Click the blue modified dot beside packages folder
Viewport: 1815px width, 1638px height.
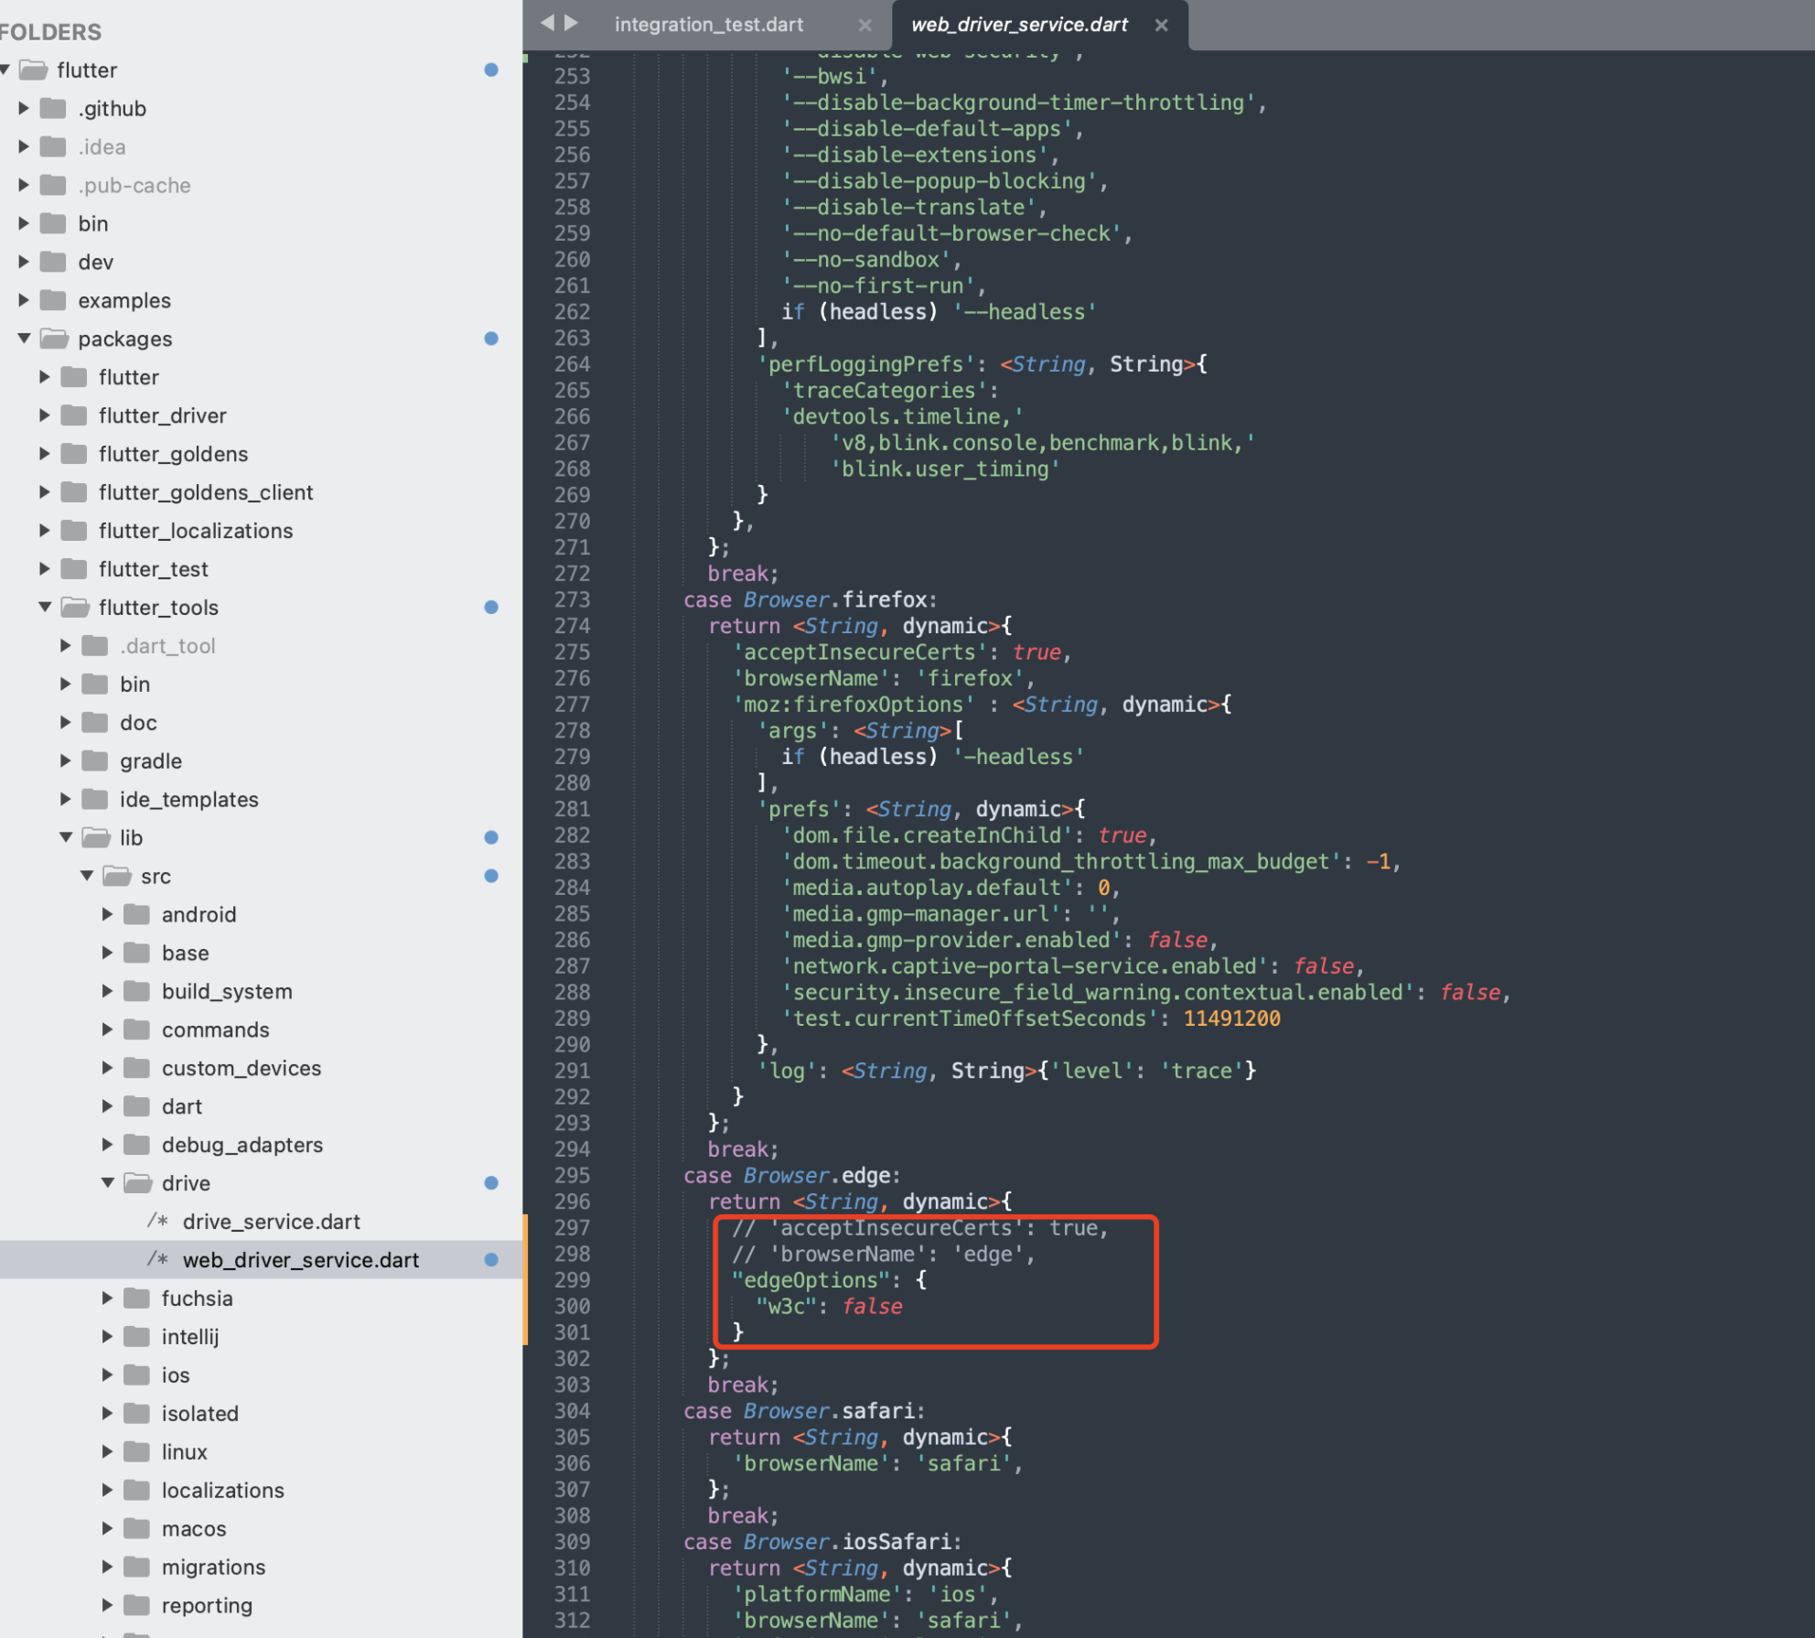click(492, 339)
